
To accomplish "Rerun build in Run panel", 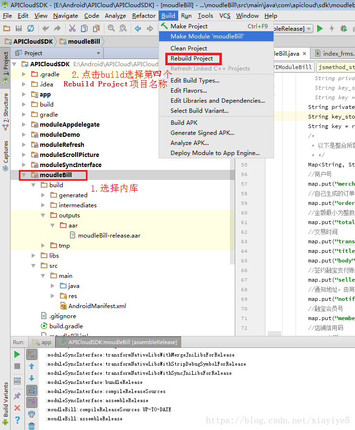I will (17, 354).
